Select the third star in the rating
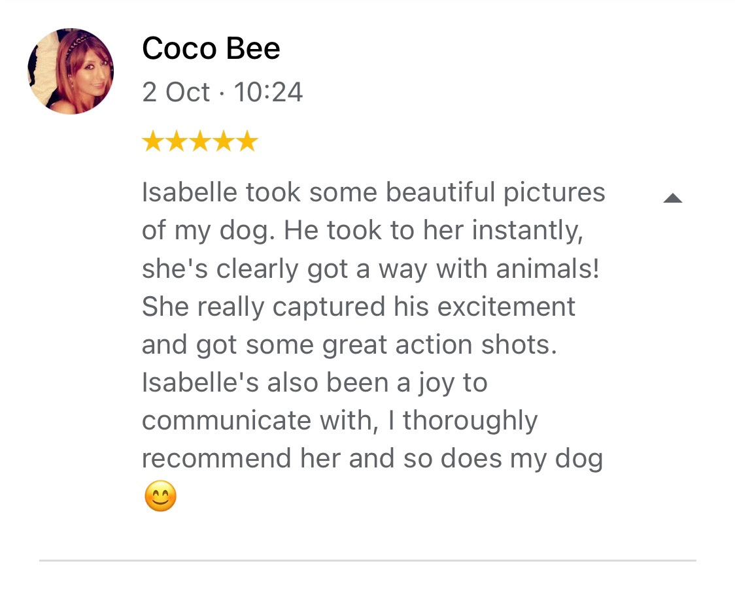The width and height of the screenshot is (735, 591). point(199,141)
